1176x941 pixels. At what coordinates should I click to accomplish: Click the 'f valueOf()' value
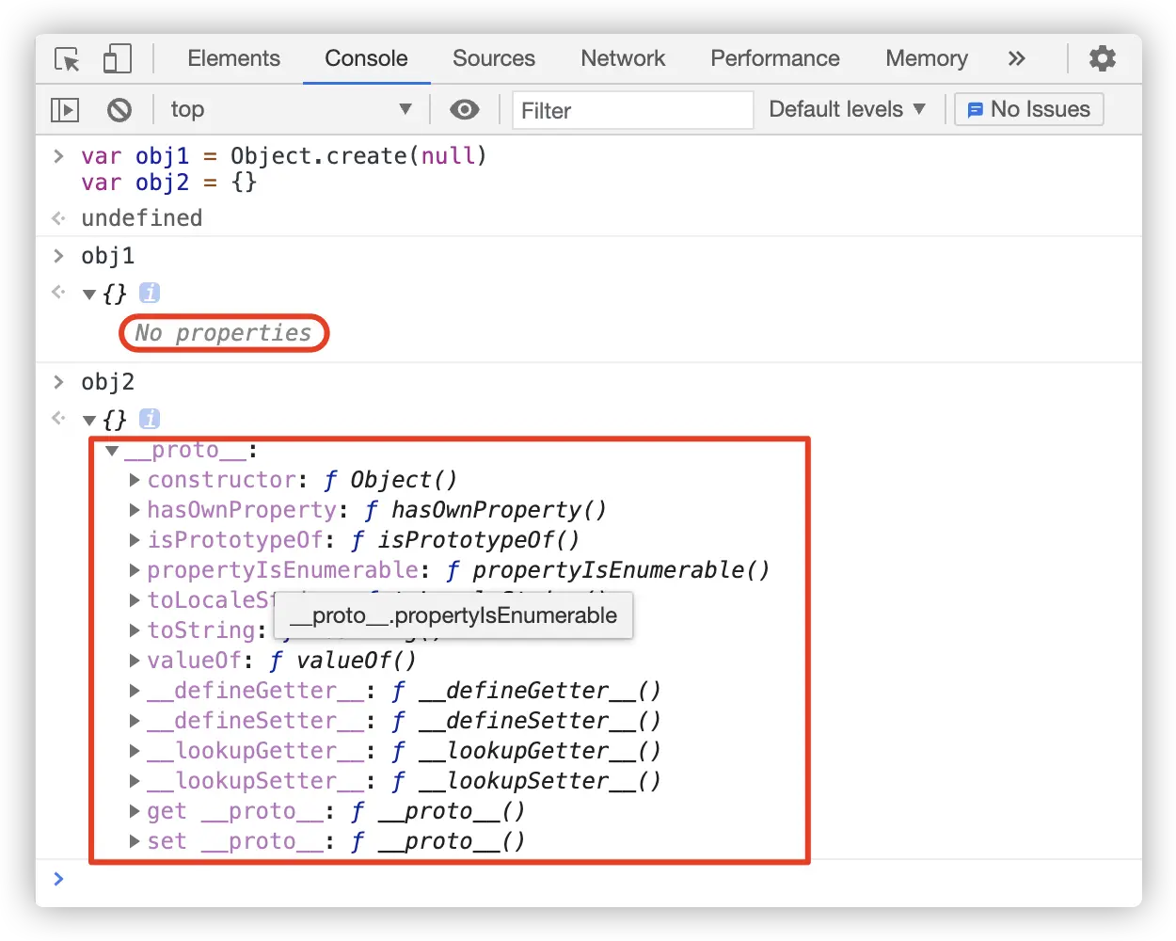[x=342, y=661]
